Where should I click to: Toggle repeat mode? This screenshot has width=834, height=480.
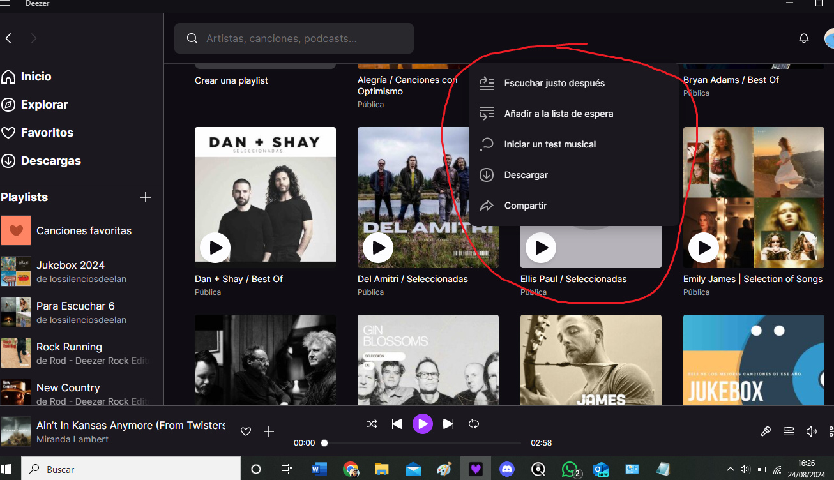[x=474, y=424]
